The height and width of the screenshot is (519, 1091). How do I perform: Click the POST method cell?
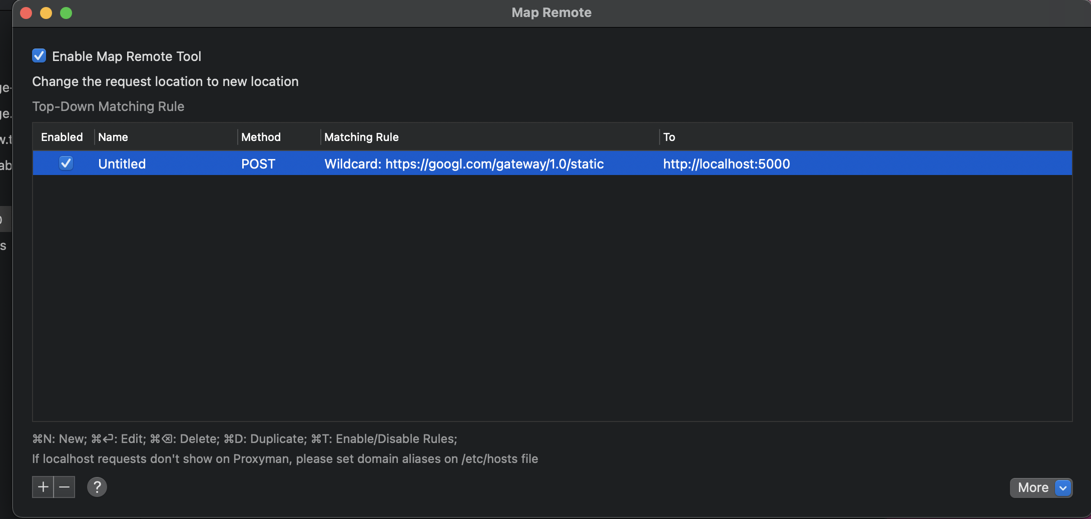click(258, 163)
